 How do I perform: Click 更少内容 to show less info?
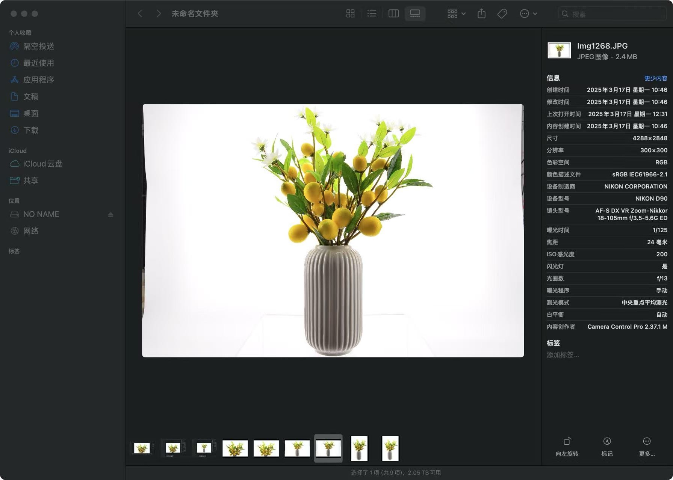point(656,78)
